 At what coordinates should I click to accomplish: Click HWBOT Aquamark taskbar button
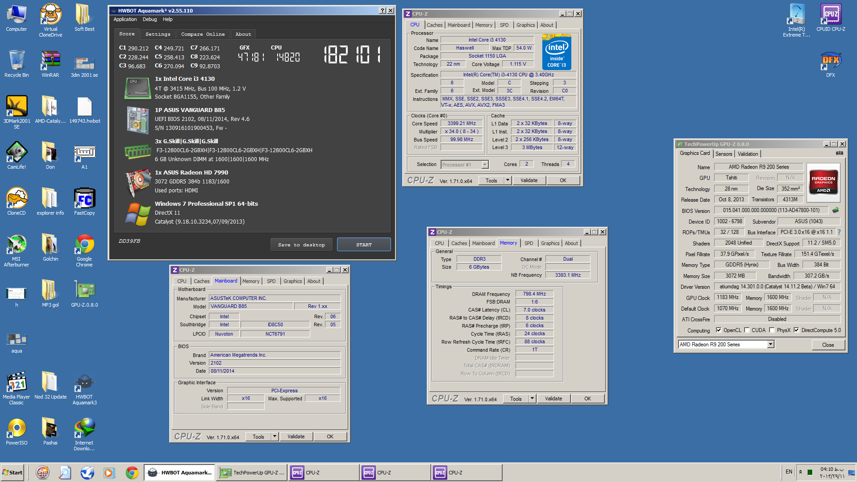coord(180,473)
